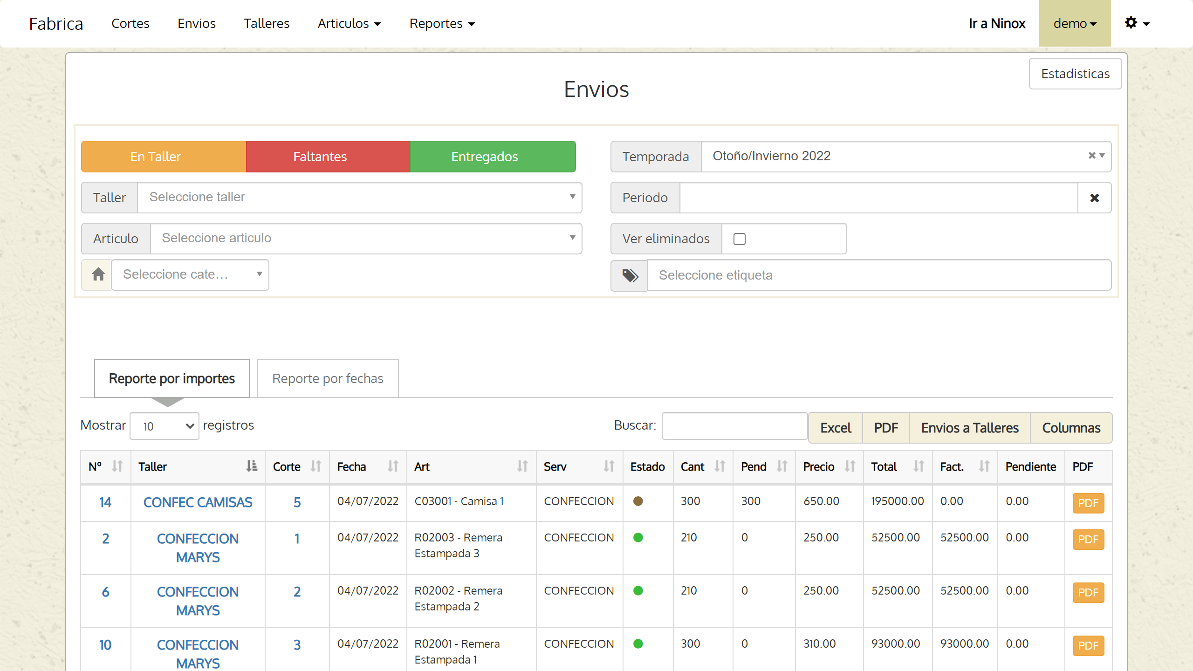Go to Talleres page
Screen dimensions: 1193x671
tap(267, 23)
